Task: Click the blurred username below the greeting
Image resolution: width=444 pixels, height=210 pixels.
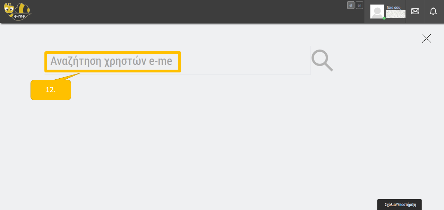Action: tap(395, 14)
